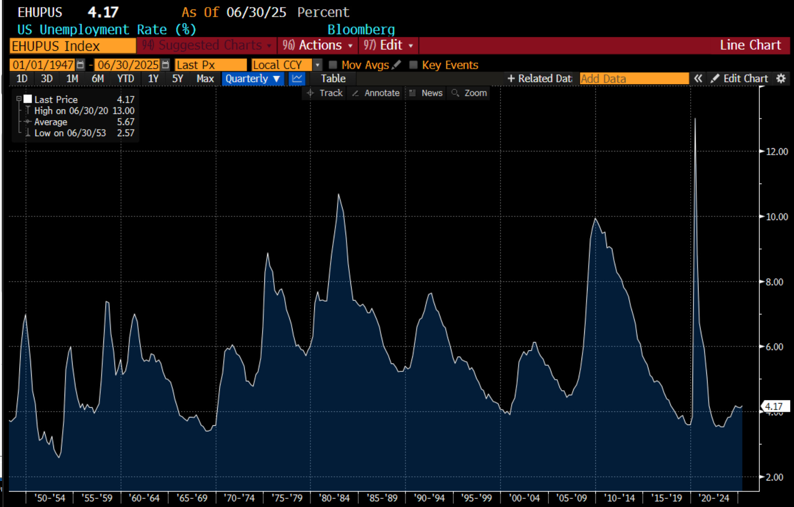The image size is (794, 507).
Task: Select the Annotate drawing tool
Action: (376, 93)
